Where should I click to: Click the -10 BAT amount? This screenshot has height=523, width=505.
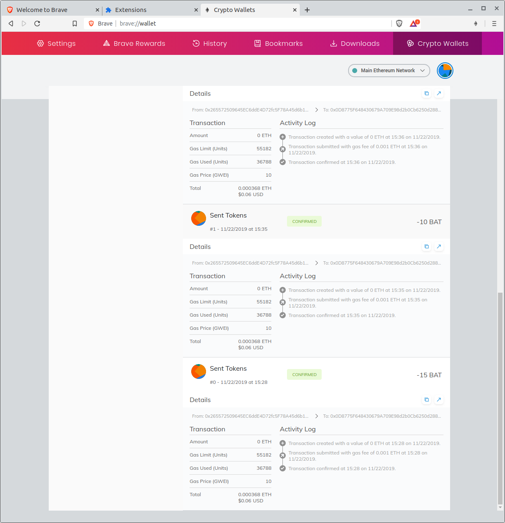coord(429,222)
